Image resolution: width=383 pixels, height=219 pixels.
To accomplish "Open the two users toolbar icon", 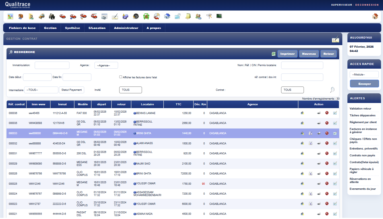I will click(x=198, y=16).
